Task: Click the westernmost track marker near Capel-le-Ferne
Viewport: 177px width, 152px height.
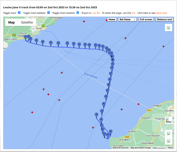Action: (26, 37)
